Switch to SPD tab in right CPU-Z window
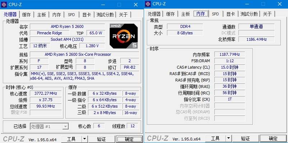 click(215, 14)
